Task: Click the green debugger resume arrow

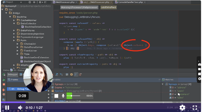Action: [x=4, y=80]
